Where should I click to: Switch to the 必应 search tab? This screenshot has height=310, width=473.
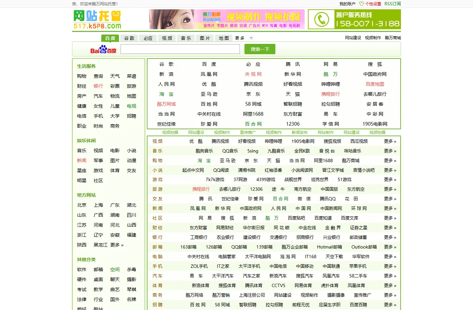(148, 38)
